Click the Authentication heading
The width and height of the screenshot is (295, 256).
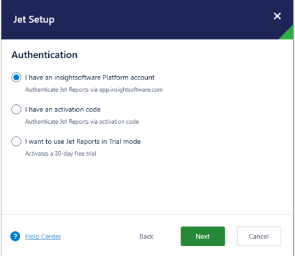tap(44, 55)
